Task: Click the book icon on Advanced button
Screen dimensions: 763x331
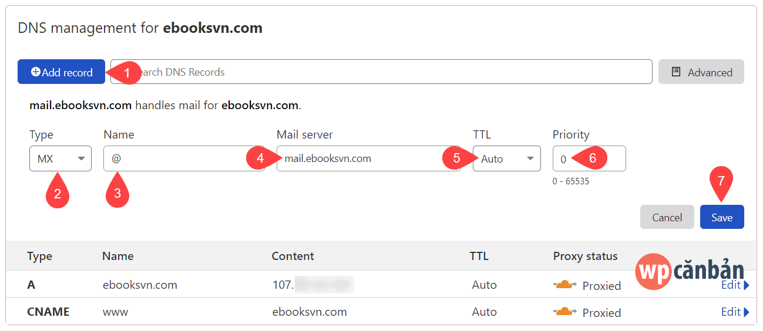Action: click(676, 72)
